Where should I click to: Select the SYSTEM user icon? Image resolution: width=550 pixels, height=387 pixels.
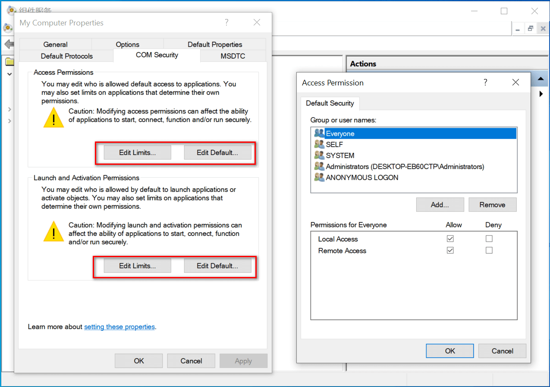pyautogui.click(x=319, y=155)
